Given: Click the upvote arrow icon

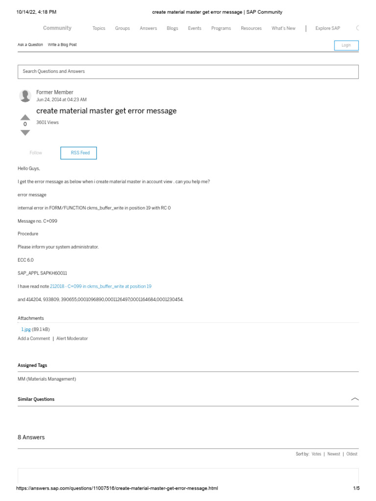Looking at the screenshot, I should (x=25, y=117).
